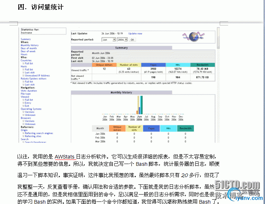Open Referring sites link
This screenshot has height=204, width=265.
coord(33,136)
